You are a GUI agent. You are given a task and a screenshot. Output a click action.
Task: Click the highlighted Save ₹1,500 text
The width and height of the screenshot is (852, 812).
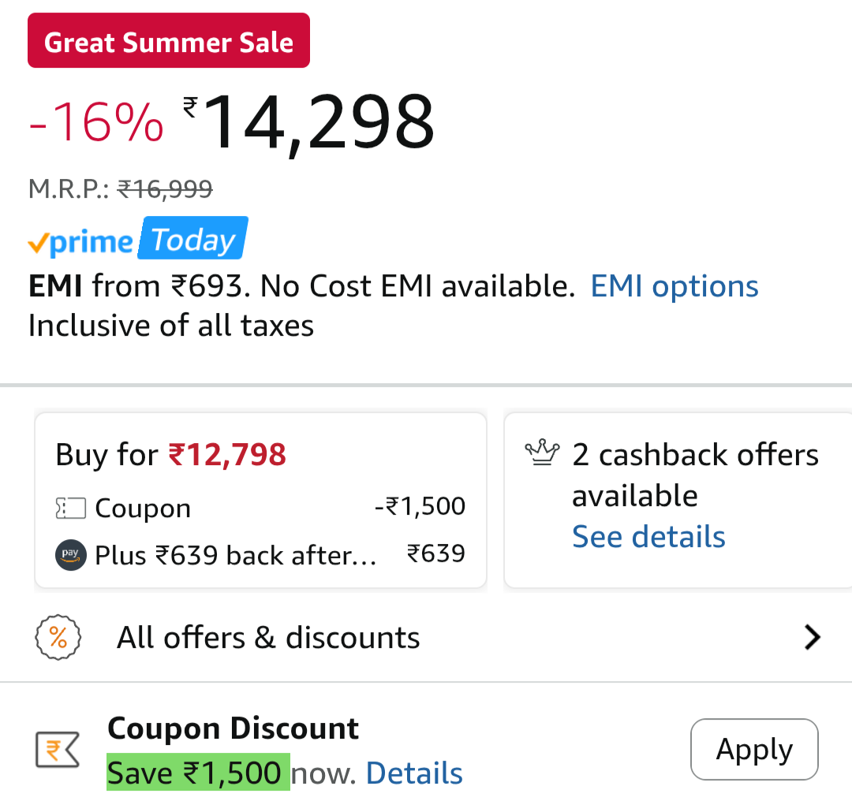[197, 773]
